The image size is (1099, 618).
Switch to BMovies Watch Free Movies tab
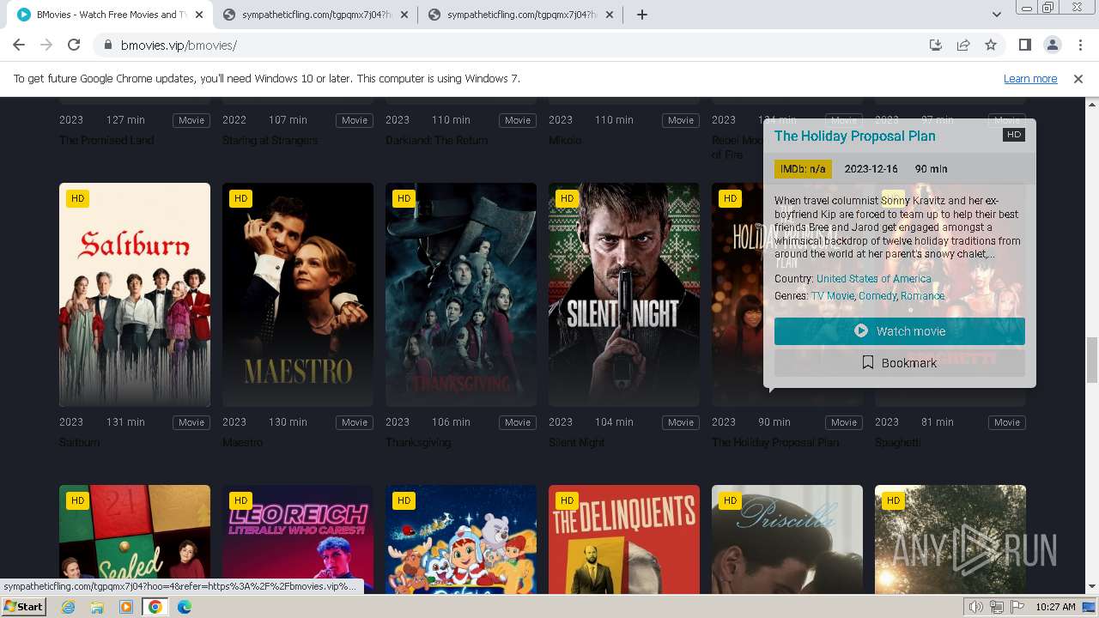coord(111,15)
